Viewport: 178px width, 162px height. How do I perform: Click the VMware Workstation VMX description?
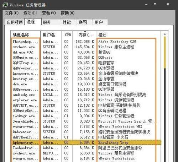click(120, 126)
